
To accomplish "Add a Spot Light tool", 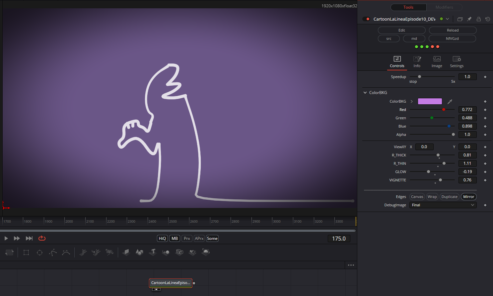I will (192, 252).
